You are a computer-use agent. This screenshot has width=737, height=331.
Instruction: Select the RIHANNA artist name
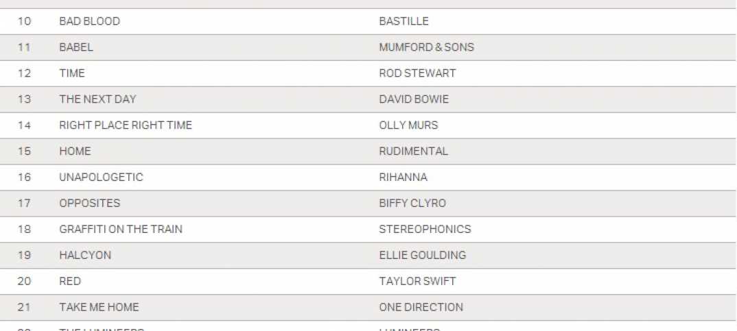(x=403, y=177)
